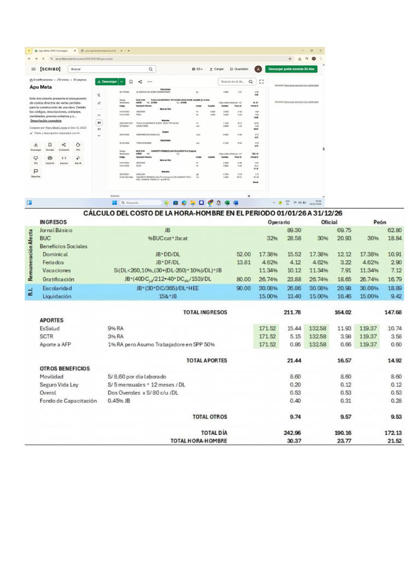Open the ES language dropdown

pyautogui.click(x=197, y=69)
